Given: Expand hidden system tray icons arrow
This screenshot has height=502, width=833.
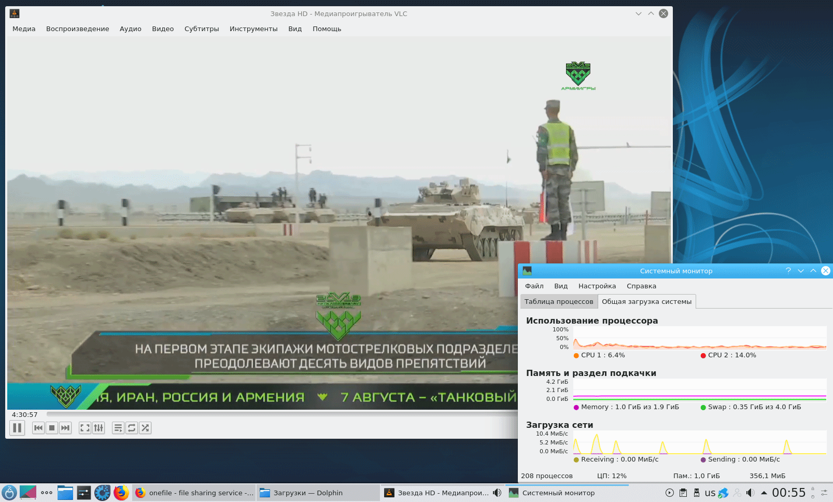Looking at the screenshot, I should tap(764, 493).
